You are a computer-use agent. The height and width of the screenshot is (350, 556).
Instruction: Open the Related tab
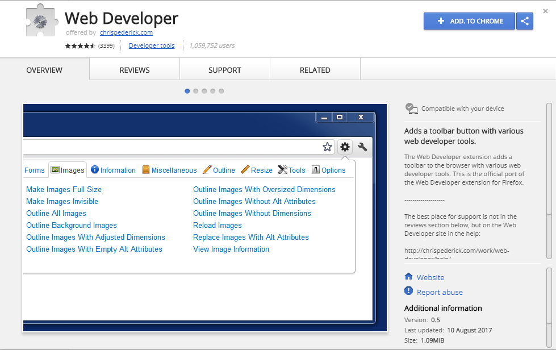[x=315, y=70]
